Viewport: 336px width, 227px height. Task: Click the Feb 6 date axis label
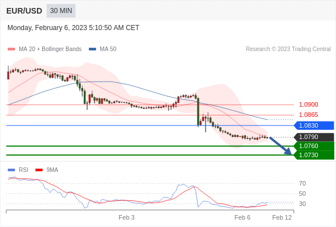click(243, 217)
